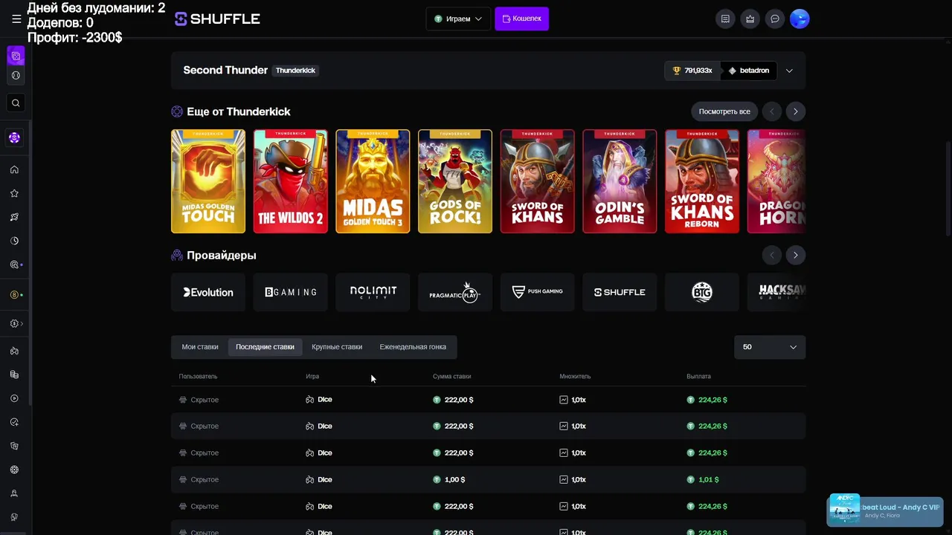This screenshot has width=952, height=535.
Task: Switch to Мои ставки tab
Action: click(x=200, y=347)
